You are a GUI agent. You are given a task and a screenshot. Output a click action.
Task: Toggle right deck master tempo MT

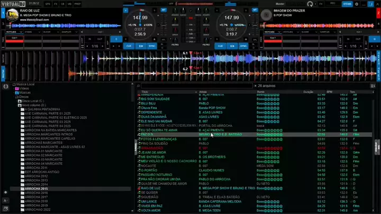pyautogui.click(x=255, y=10)
